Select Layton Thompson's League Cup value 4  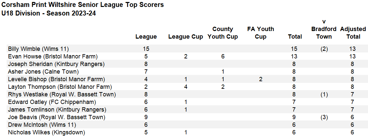coord(185,87)
